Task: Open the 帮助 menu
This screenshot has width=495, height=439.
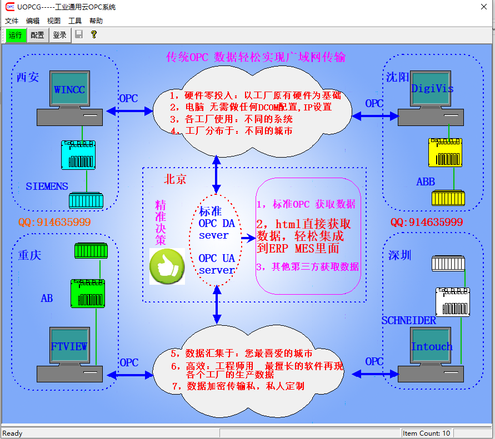Action: coord(96,21)
